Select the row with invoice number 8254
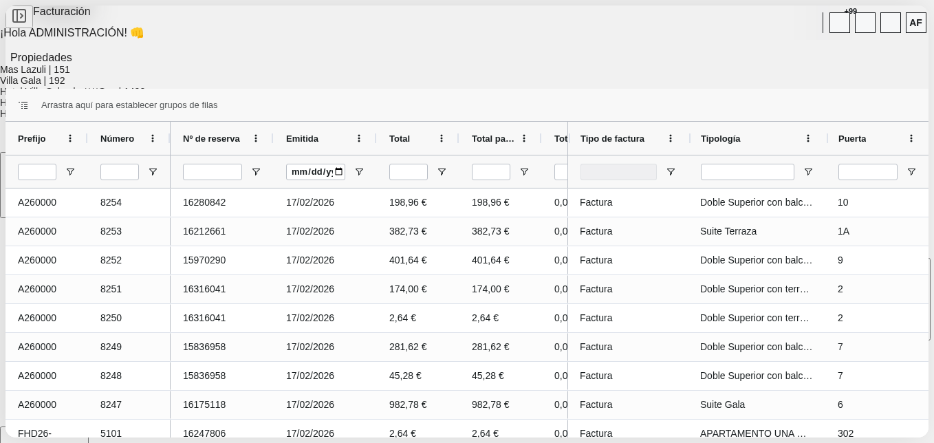934x443 pixels. 111,202
